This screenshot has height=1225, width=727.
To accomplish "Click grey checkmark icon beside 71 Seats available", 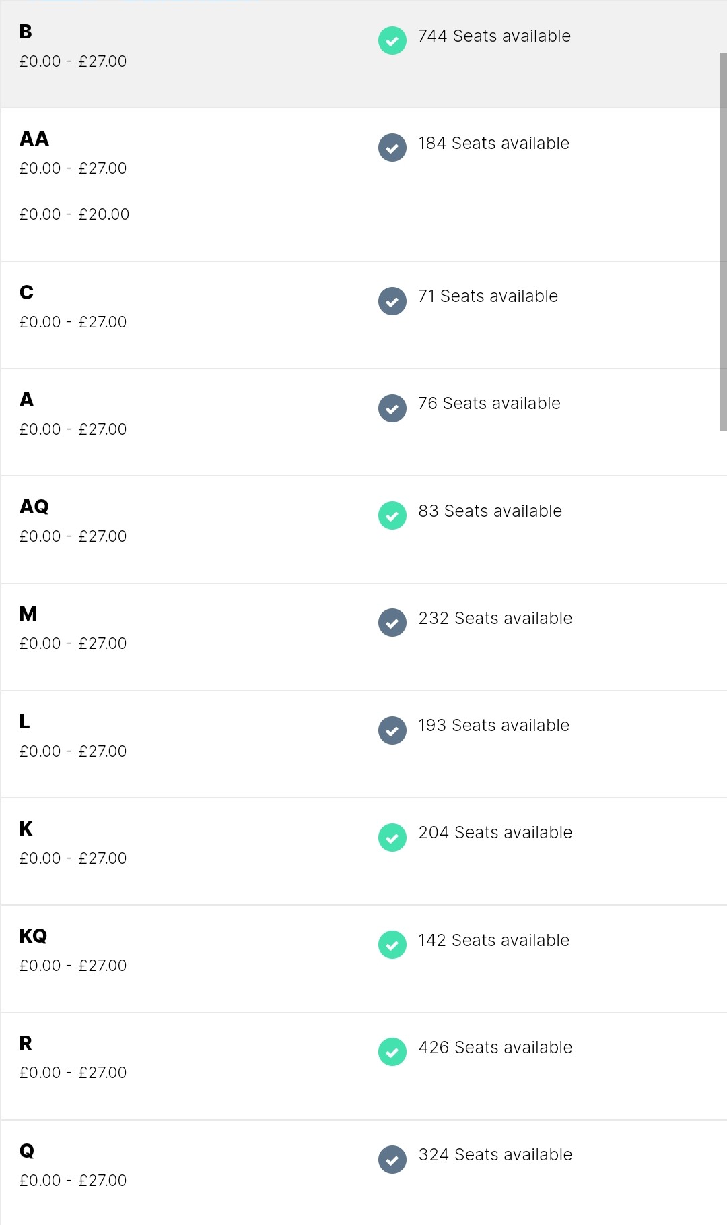I will (392, 301).
